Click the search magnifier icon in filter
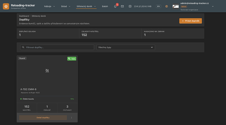Viewport: 226px width, 125px height. click(x=23, y=47)
